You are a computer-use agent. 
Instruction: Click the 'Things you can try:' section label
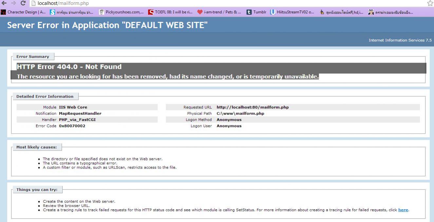tap(37, 190)
